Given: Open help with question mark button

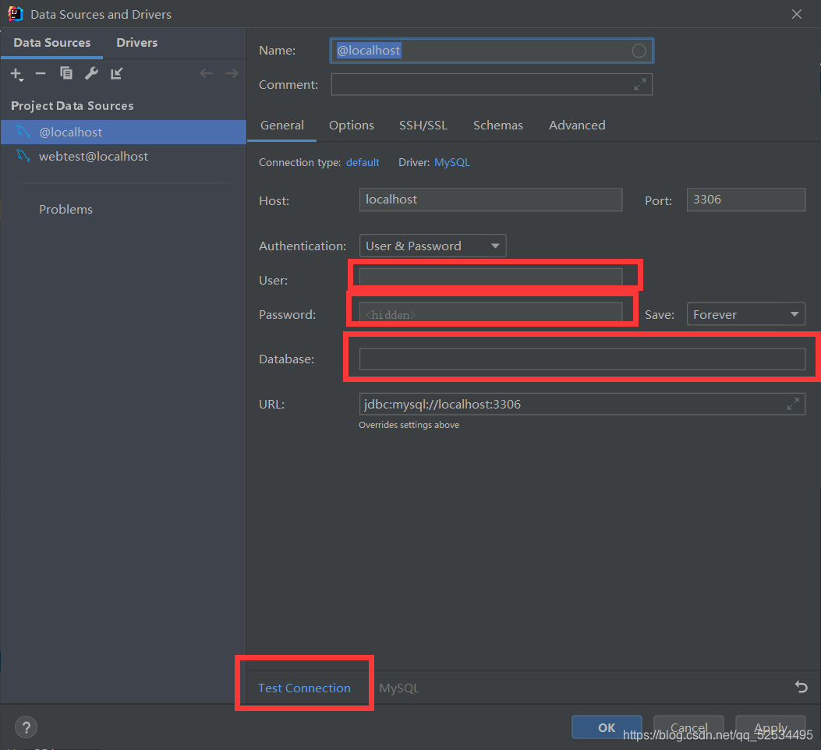Looking at the screenshot, I should coord(27,727).
